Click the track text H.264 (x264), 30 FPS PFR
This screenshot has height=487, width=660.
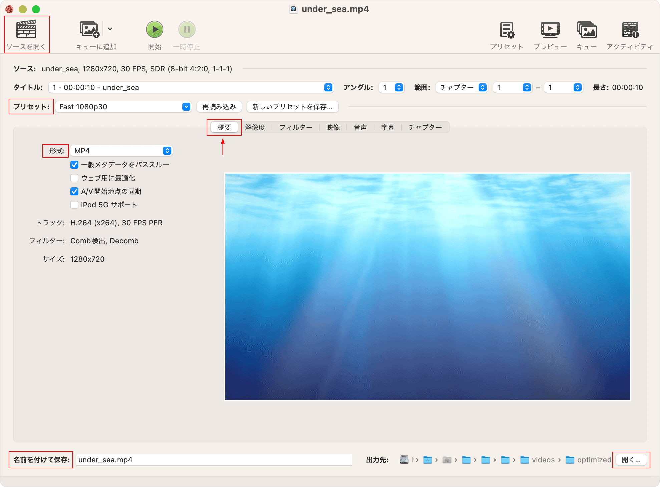(116, 223)
